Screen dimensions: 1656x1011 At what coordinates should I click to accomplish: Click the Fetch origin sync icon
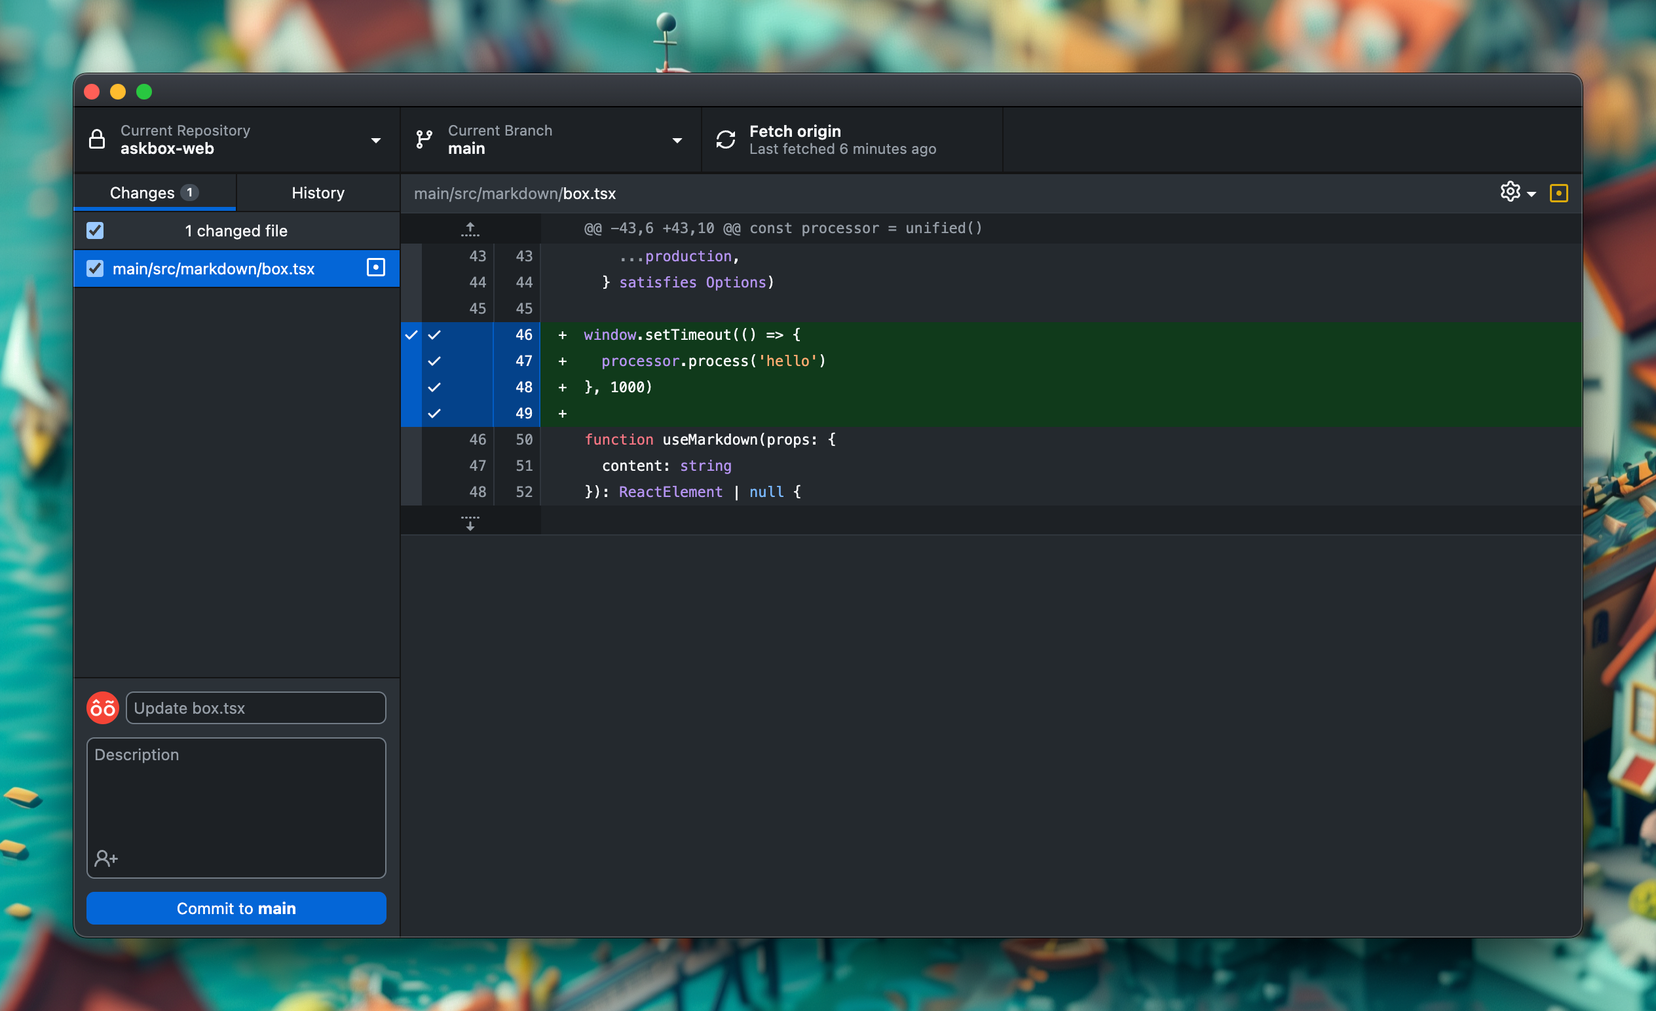pos(726,139)
